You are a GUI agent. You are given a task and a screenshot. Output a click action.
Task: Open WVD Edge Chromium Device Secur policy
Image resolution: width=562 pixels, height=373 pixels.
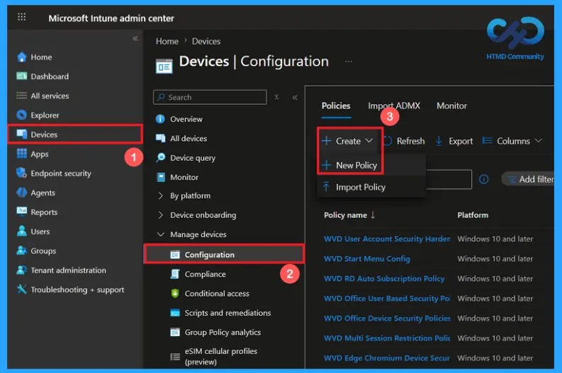[x=386, y=357]
